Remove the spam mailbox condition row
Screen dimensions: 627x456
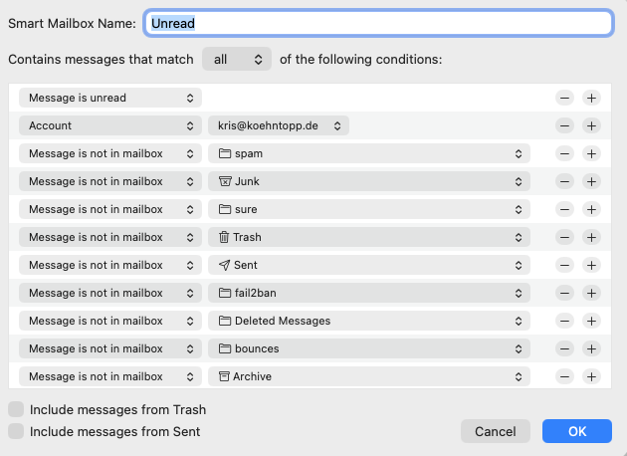(x=564, y=154)
